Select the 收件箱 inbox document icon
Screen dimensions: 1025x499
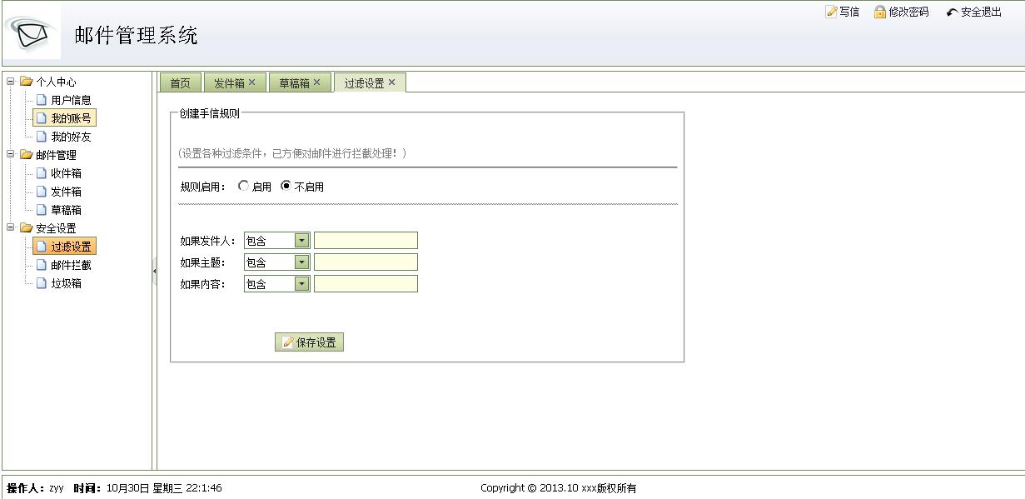tap(42, 173)
